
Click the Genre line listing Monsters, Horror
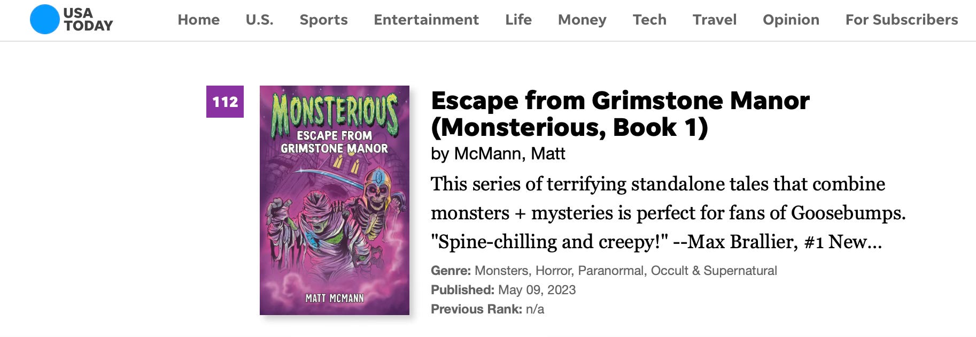(x=604, y=271)
